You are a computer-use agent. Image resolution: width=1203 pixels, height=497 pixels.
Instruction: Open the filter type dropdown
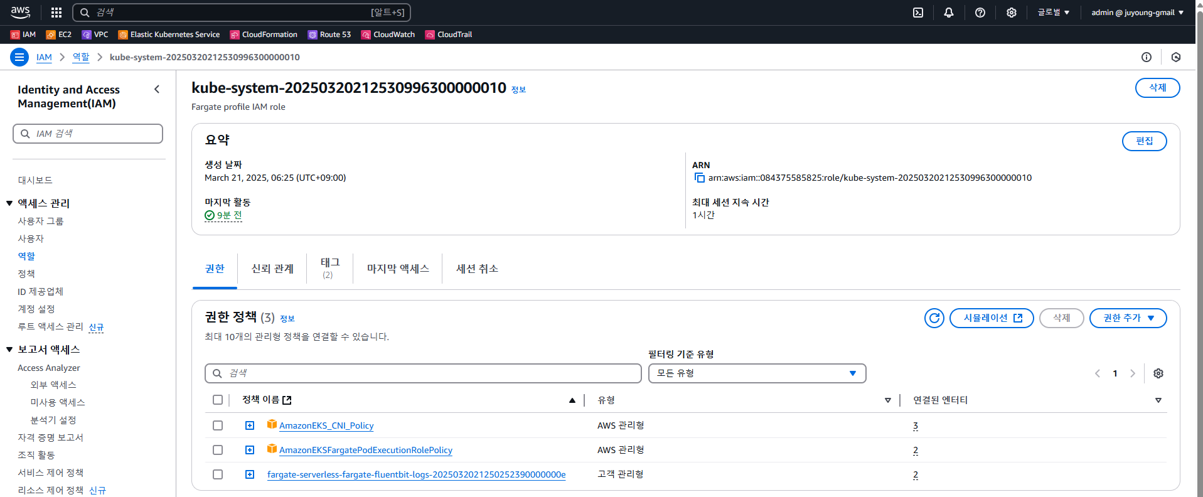757,373
